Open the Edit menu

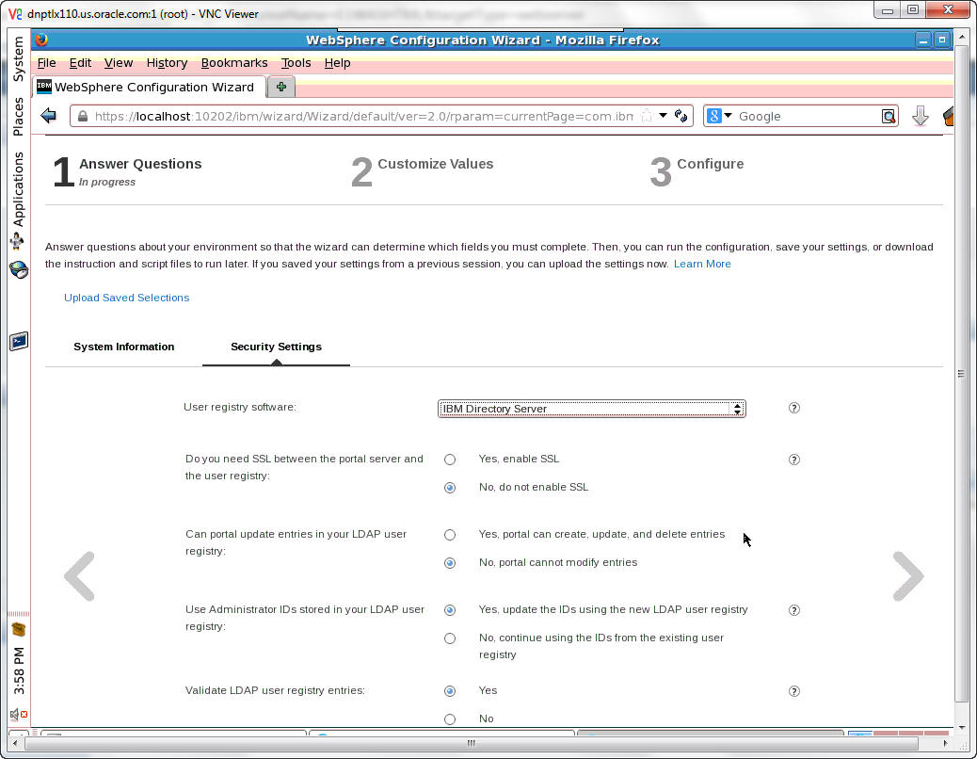pyautogui.click(x=80, y=63)
